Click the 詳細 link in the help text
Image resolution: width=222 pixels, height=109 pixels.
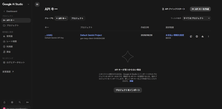coord(132,81)
